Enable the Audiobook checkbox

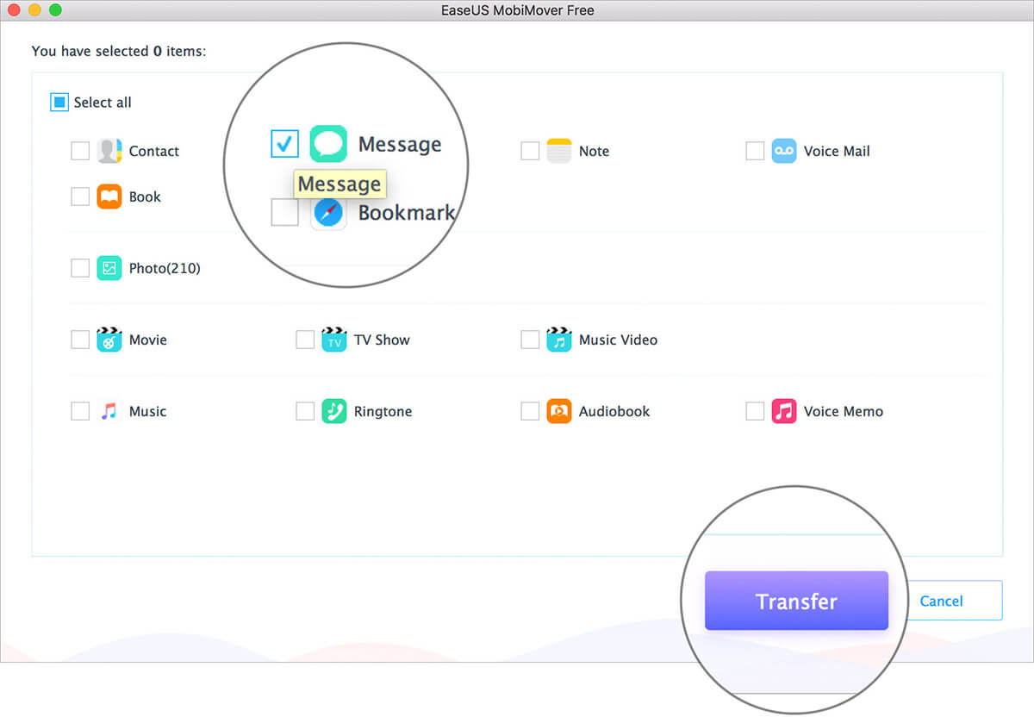[x=530, y=411]
